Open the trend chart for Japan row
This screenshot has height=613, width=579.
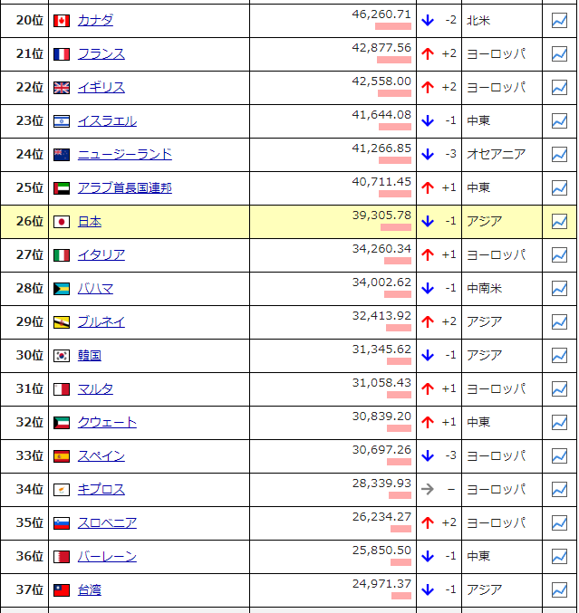559,222
